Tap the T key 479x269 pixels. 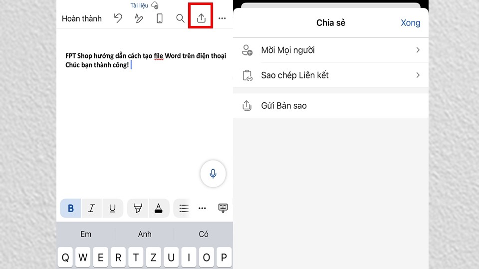(136, 258)
